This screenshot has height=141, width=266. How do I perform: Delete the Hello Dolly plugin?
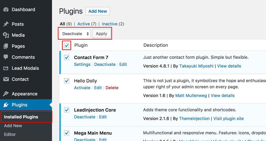[112, 88]
